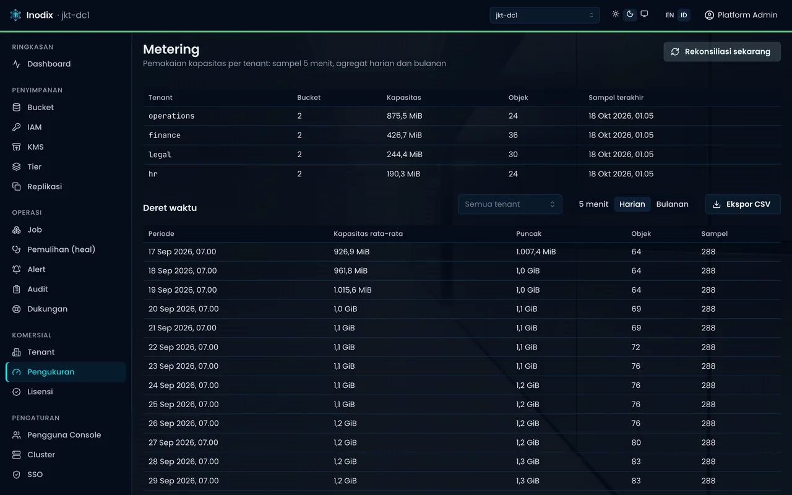
Task: Open the Platform Admin account menu
Action: [741, 15]
